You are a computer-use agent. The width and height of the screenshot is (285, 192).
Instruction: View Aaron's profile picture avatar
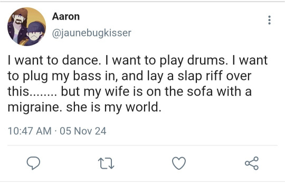click(x=27, y=26)
